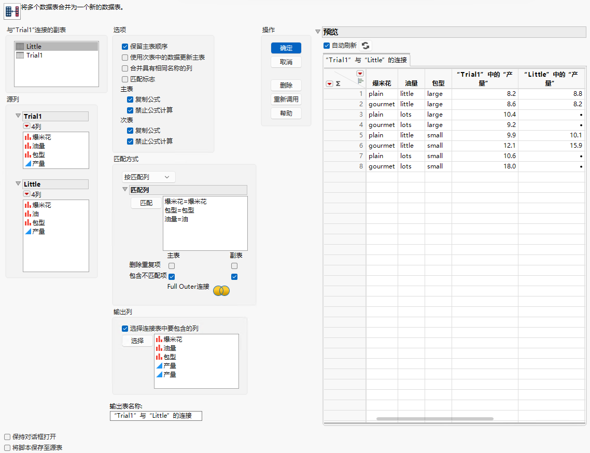Click the 爆米花 column header in preview
Screen dimensions: 590x453
tap(382, 83)
